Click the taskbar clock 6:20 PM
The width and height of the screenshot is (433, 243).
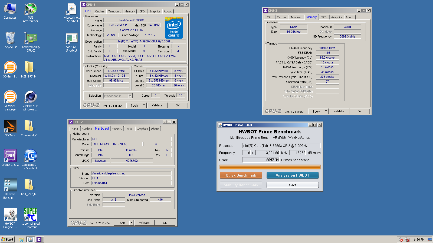[x=419, y=239]
